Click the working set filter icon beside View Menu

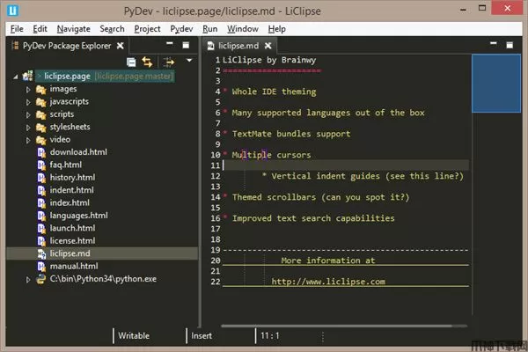[x=169, y=62]
